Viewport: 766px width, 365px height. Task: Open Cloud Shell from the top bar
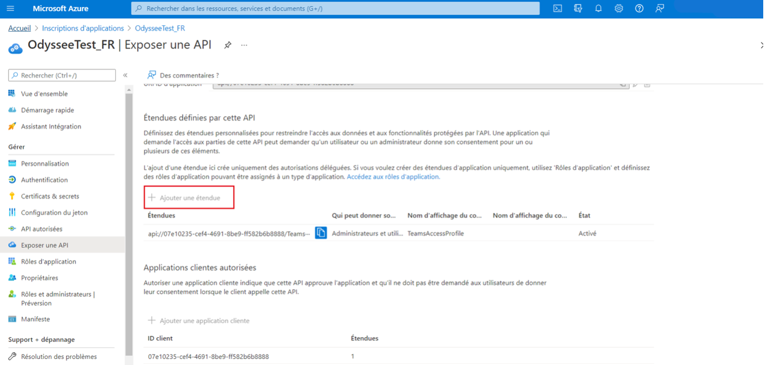pos(558,8)
